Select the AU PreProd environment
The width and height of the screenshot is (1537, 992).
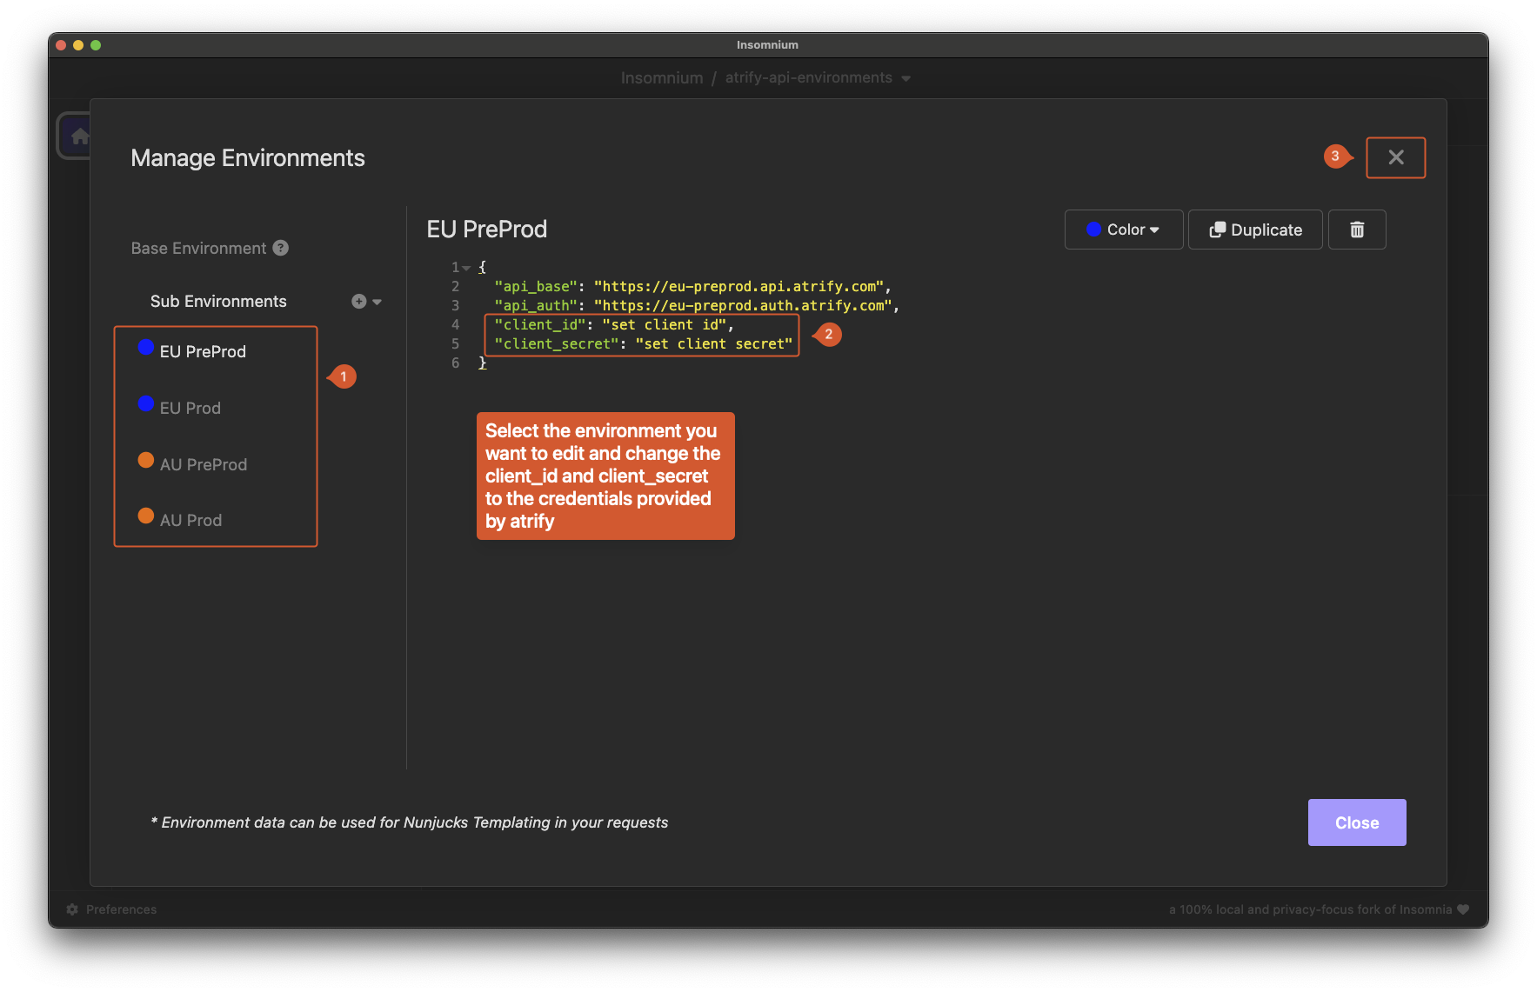[203, 464]
